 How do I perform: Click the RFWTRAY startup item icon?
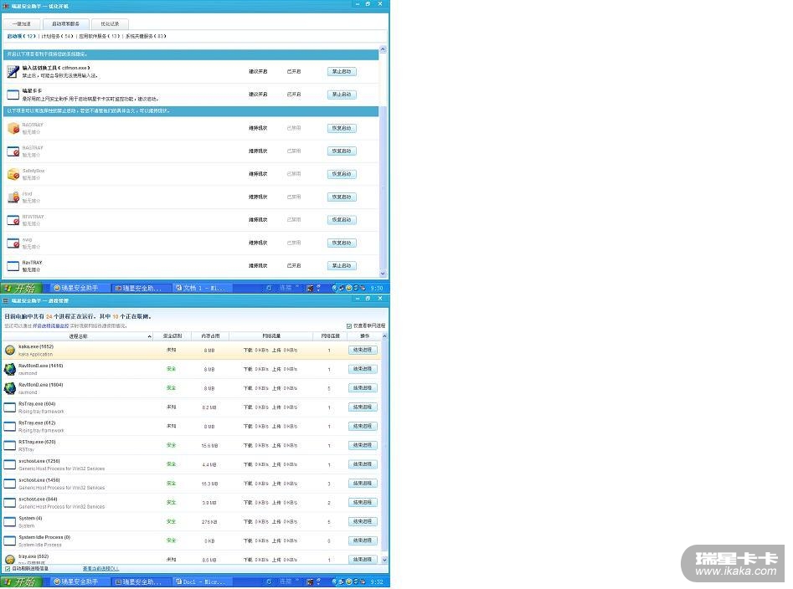(x=13, y=220)
